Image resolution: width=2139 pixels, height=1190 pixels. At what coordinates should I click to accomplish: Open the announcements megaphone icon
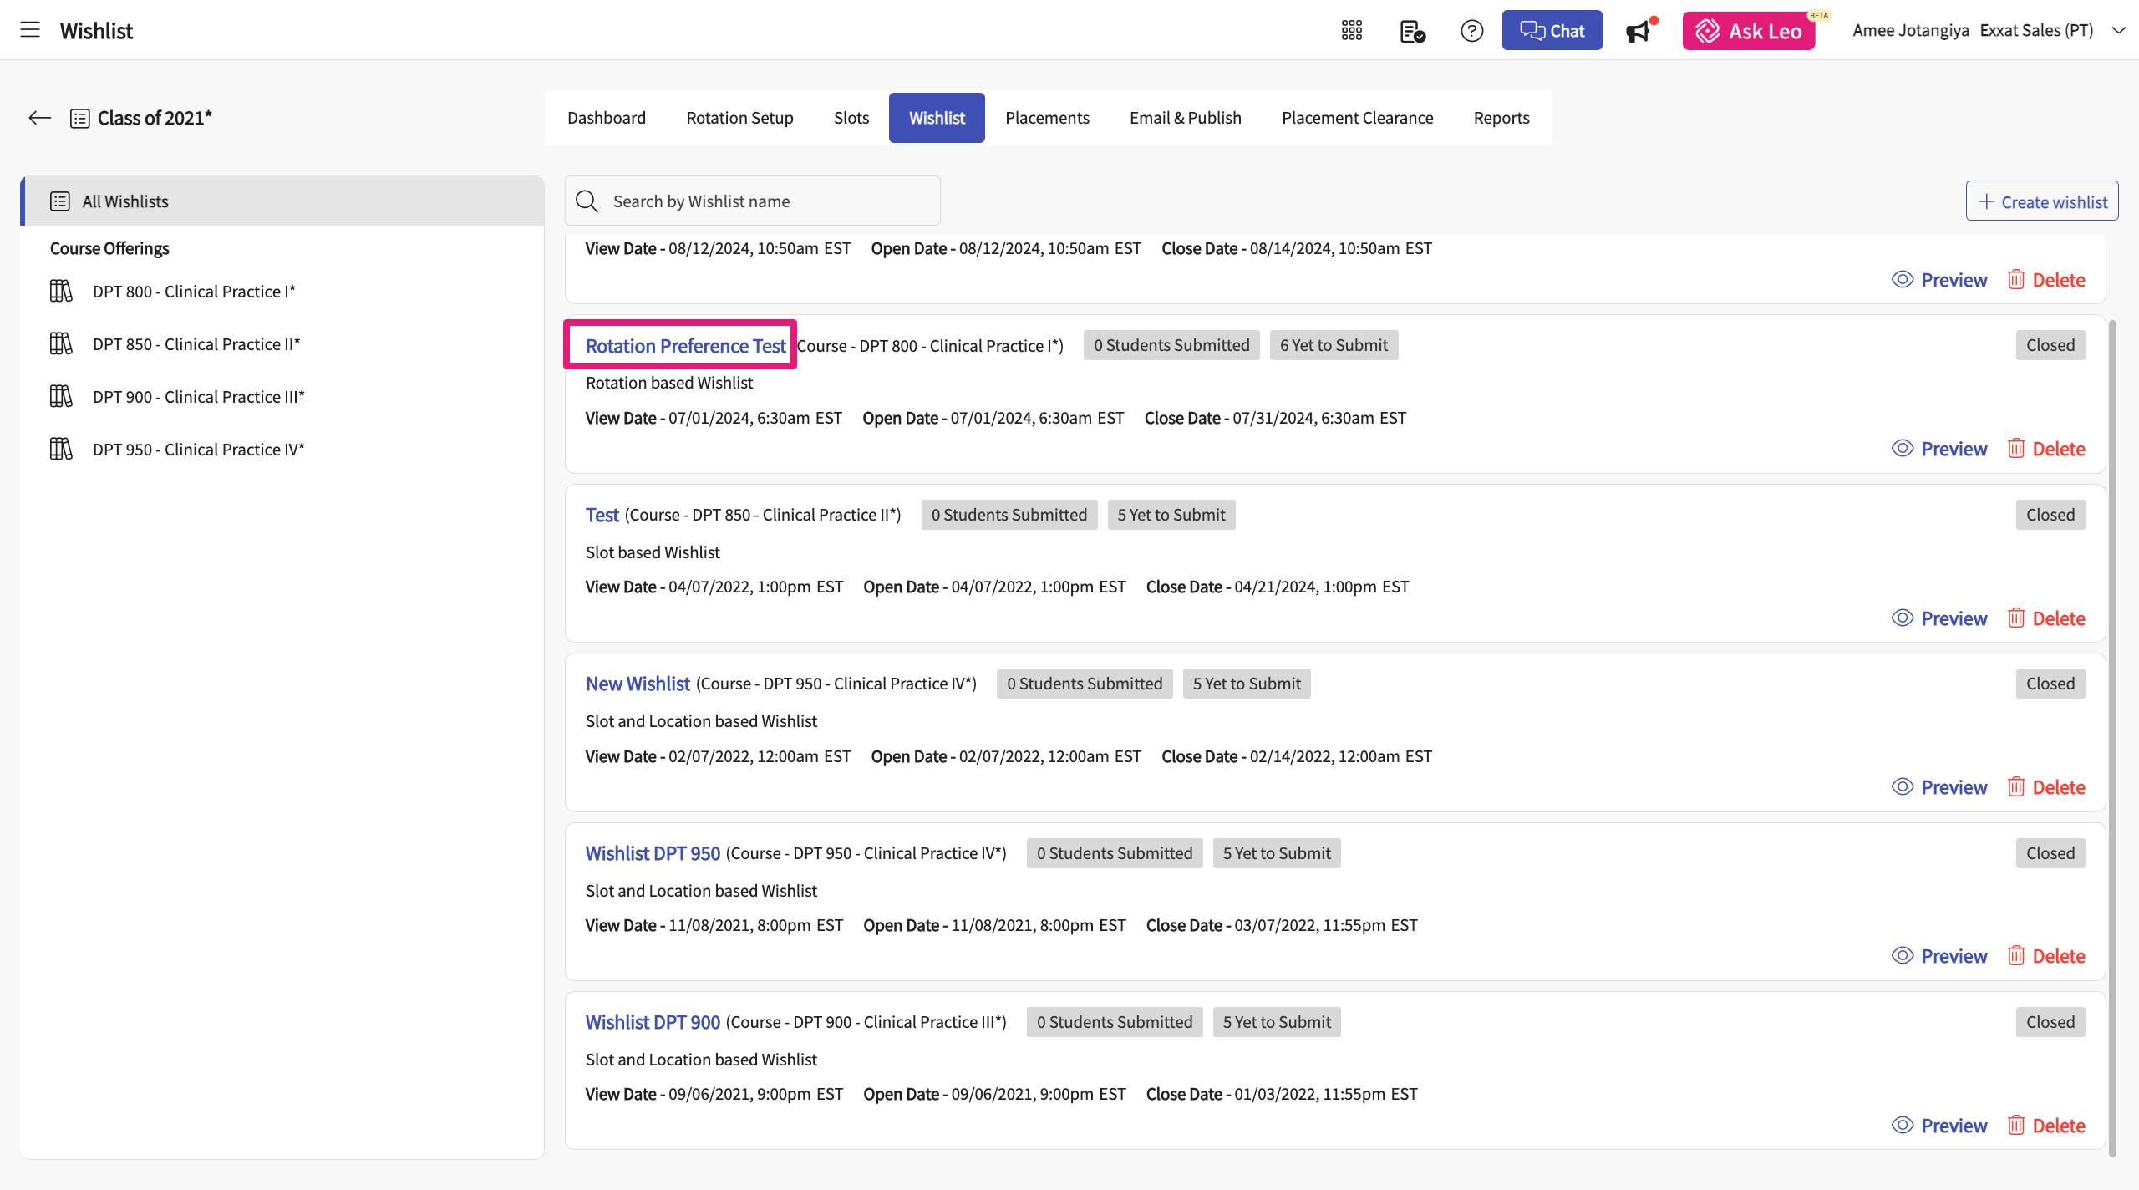(1638, 31)
